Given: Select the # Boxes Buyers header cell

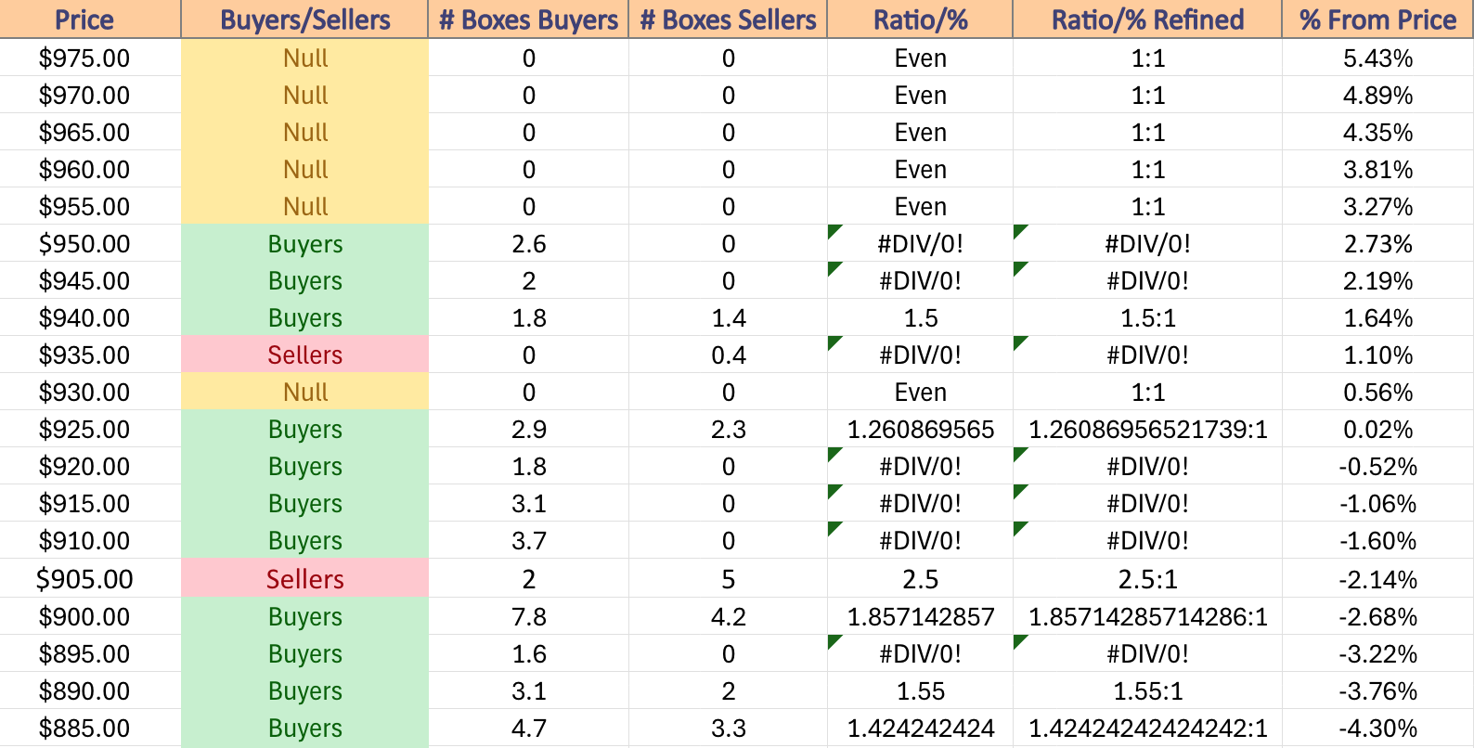Looking at the screenshot, I should pos(528,19).
